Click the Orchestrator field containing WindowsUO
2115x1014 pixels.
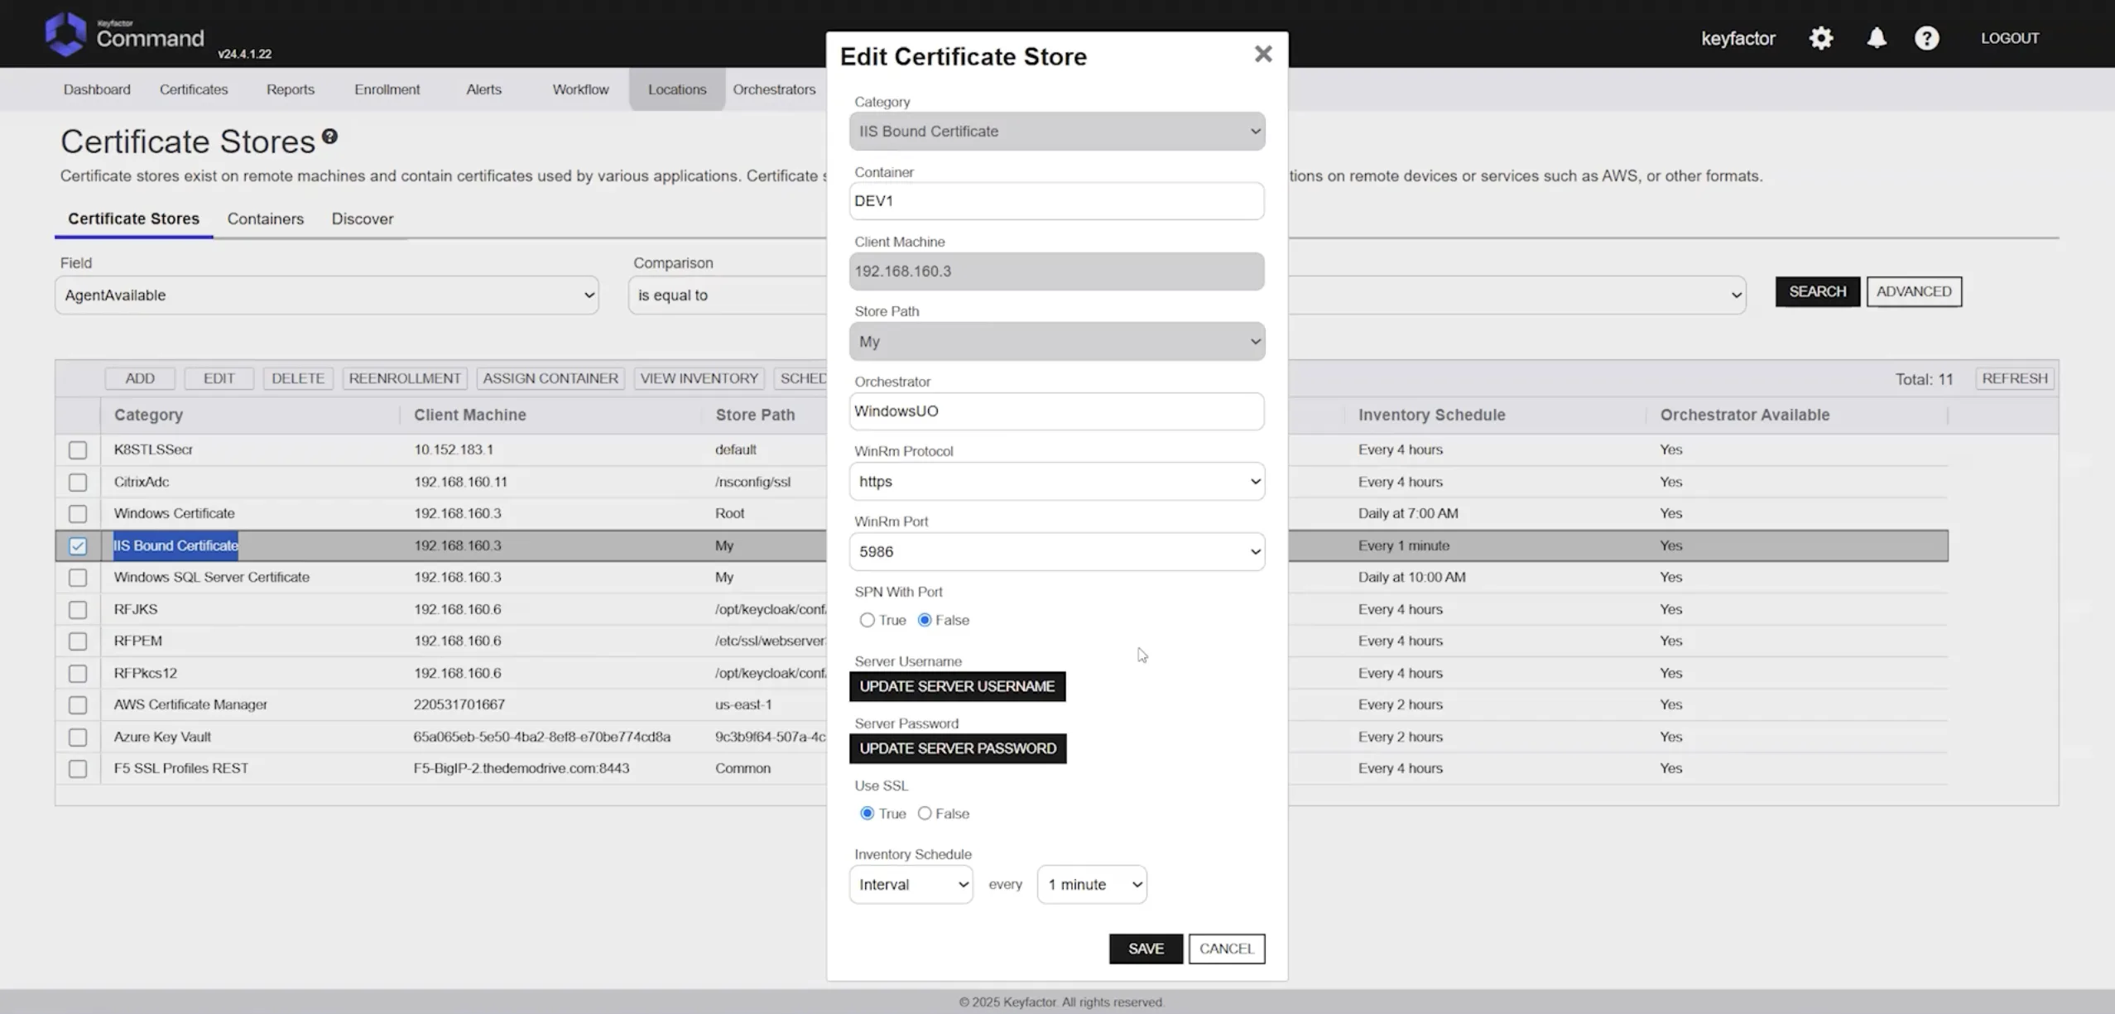coord(1057,411)
